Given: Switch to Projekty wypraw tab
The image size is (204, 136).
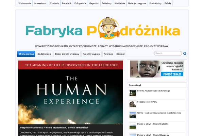Looking at the screenshot, I should [91, 54].
